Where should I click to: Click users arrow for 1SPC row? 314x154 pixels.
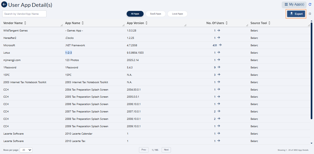[x=219, y=75]
